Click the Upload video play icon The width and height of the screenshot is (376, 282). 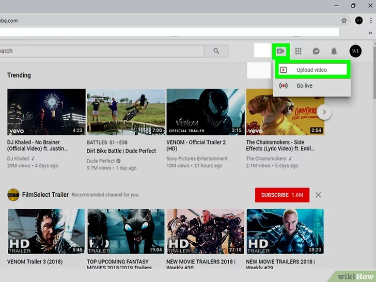tap(283, 70)
